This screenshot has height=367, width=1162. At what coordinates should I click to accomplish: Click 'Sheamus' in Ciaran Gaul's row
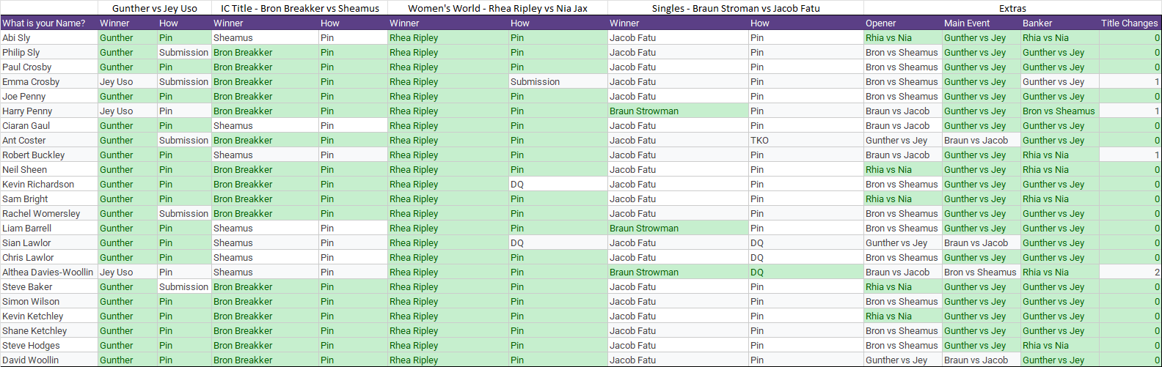[233, 126]
